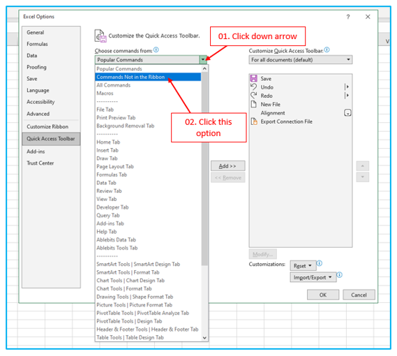The width and height of the screenshot is (397, 356).
Task: Open the Reset dropdown button
Action: click(x=303, y=266)
